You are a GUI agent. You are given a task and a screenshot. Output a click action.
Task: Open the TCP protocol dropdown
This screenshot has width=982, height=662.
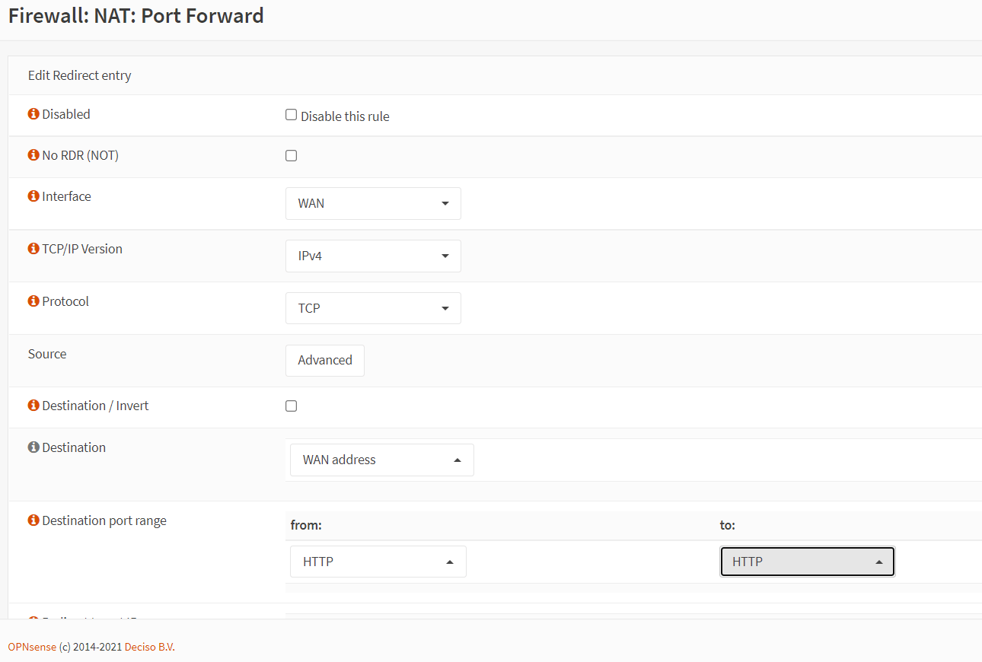373,308
